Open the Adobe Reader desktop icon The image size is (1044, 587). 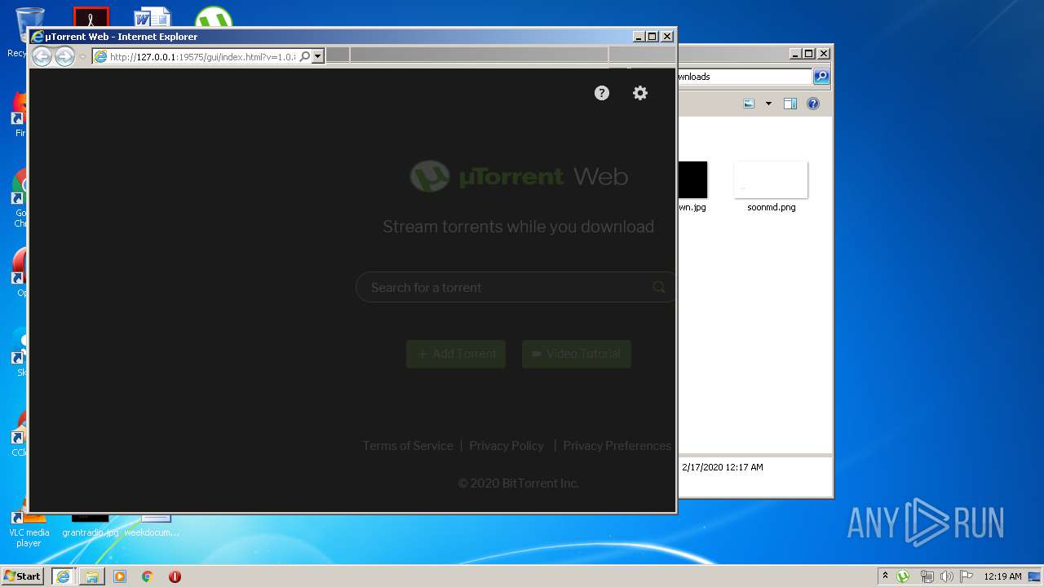pyautogui.click(x=91, y=18)
